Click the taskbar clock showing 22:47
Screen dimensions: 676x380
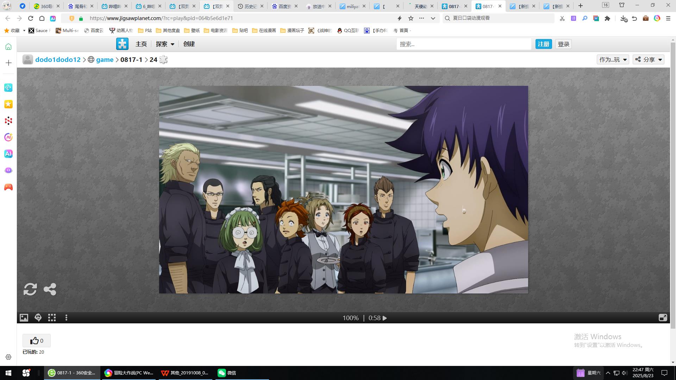pos(643,373)
